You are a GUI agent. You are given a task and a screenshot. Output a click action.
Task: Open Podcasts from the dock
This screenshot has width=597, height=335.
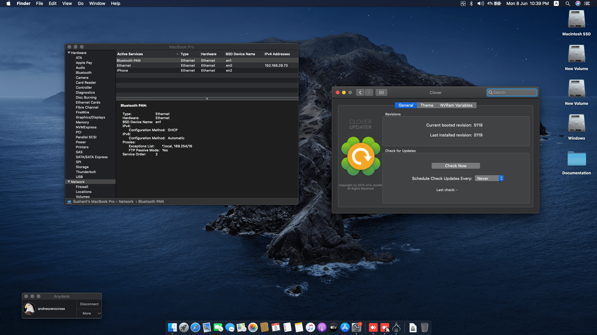[x=322, y=328]
